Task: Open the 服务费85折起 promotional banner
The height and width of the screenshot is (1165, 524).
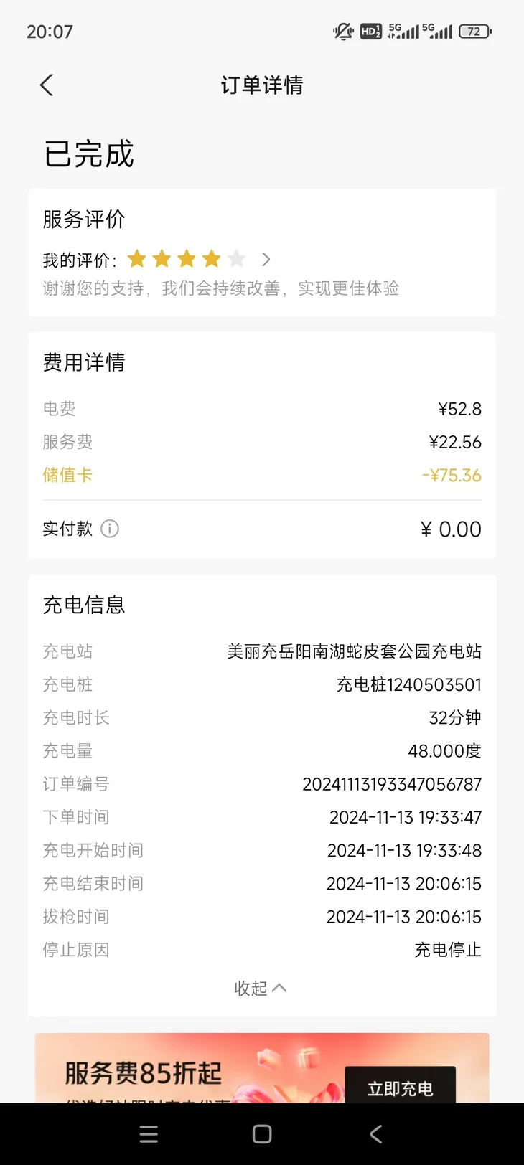Action: (x=262, y=1068)
